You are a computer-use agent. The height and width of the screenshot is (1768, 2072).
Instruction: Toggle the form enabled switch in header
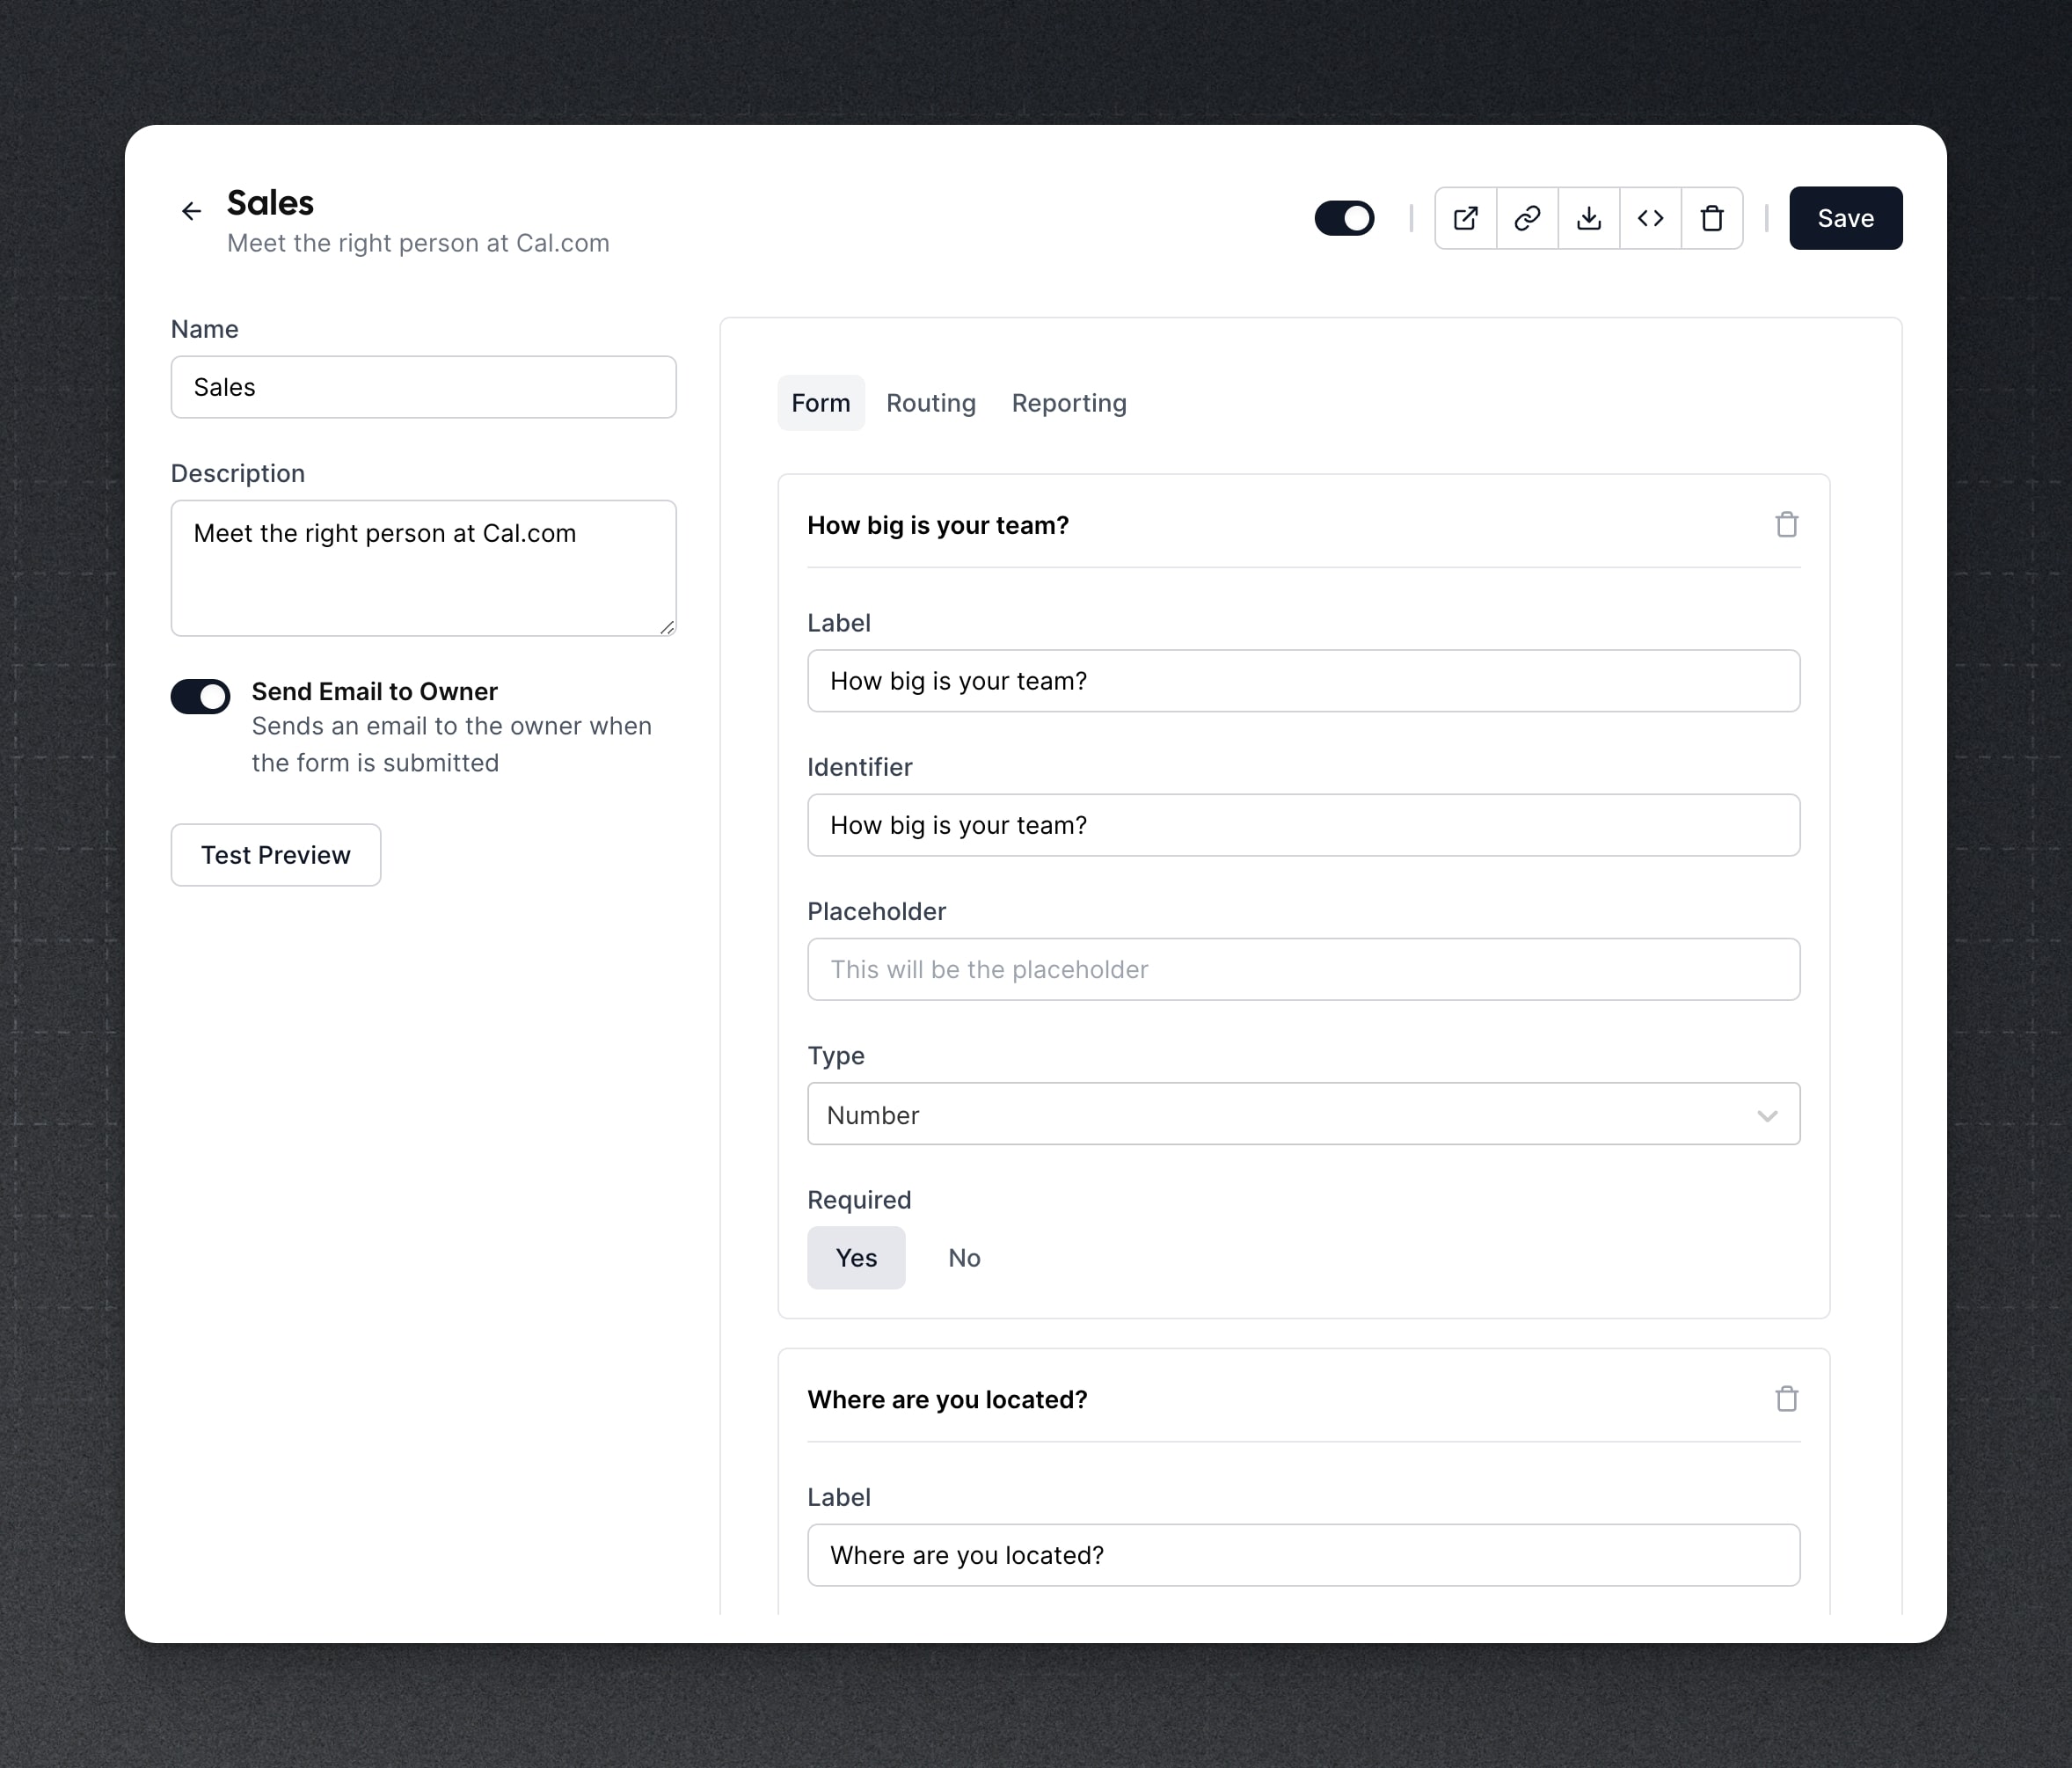(x=1344, y=218)
